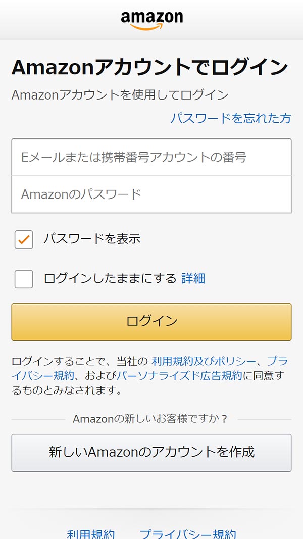Click into the Amazonのパスワード field
This screenshot has width=303, height=539.
pyautogui.click(x=151, y=194)
